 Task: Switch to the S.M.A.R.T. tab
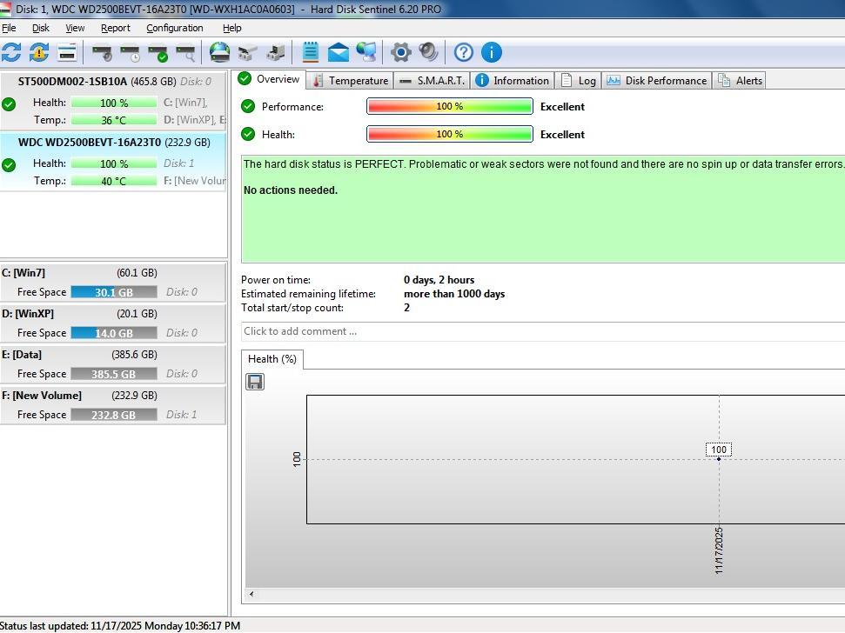[433, 81]
